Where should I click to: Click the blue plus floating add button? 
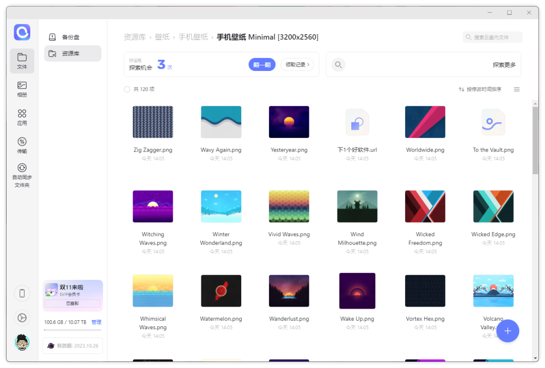(508, 331)
